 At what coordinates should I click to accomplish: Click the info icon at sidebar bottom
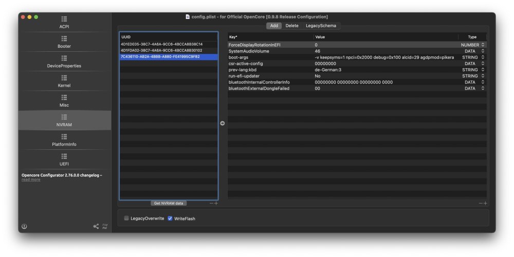click(24, 226)
